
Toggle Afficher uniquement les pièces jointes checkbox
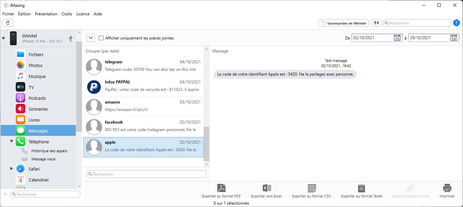(x=101, y=38)
